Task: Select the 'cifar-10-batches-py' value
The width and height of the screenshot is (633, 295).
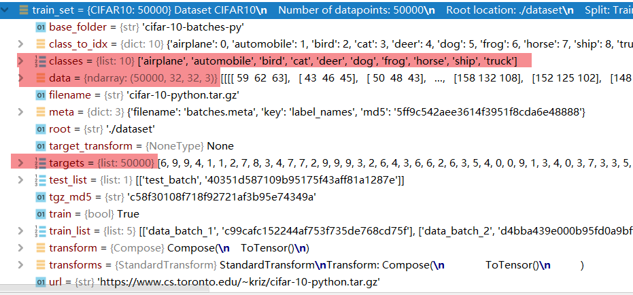Action: (193, 27)
